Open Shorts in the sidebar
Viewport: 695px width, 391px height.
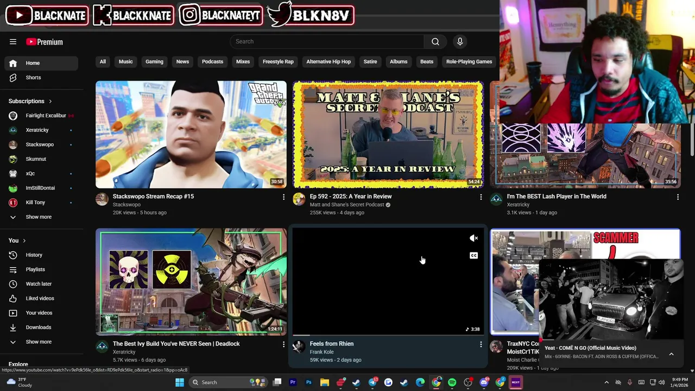click(x=41, y=78)
